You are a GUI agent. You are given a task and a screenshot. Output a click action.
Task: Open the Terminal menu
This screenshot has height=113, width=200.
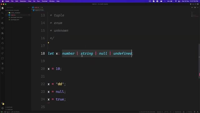44,1
